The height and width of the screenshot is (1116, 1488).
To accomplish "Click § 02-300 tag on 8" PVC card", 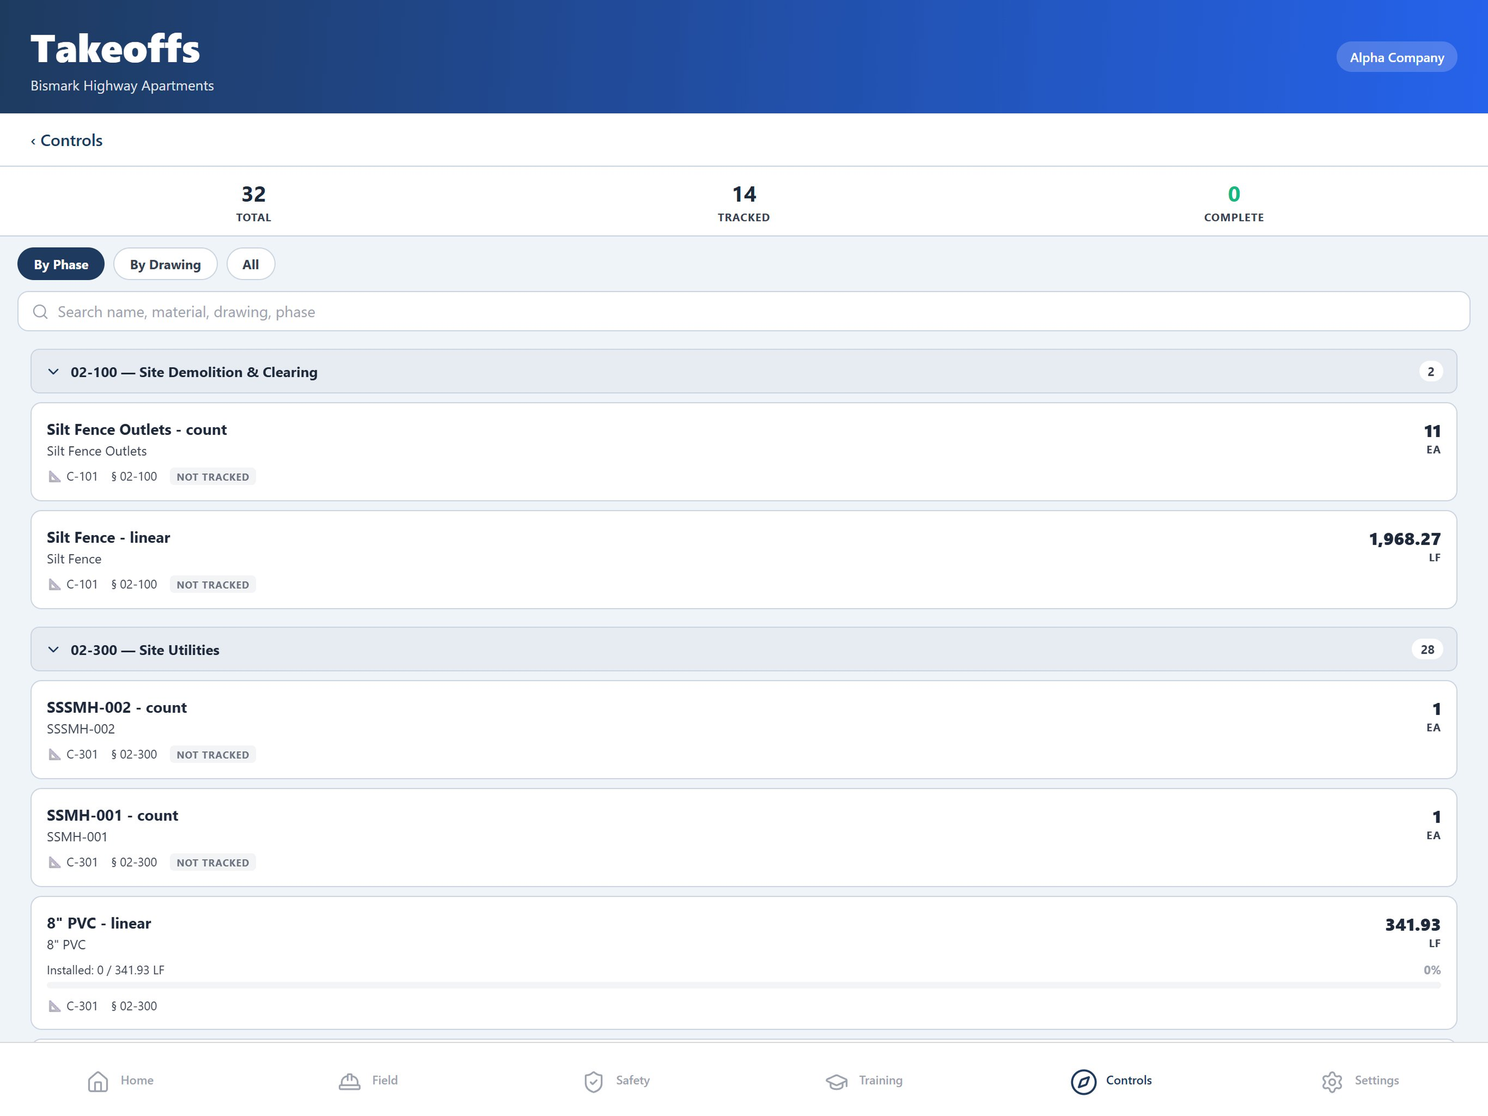I will (x=134, y=1006).
